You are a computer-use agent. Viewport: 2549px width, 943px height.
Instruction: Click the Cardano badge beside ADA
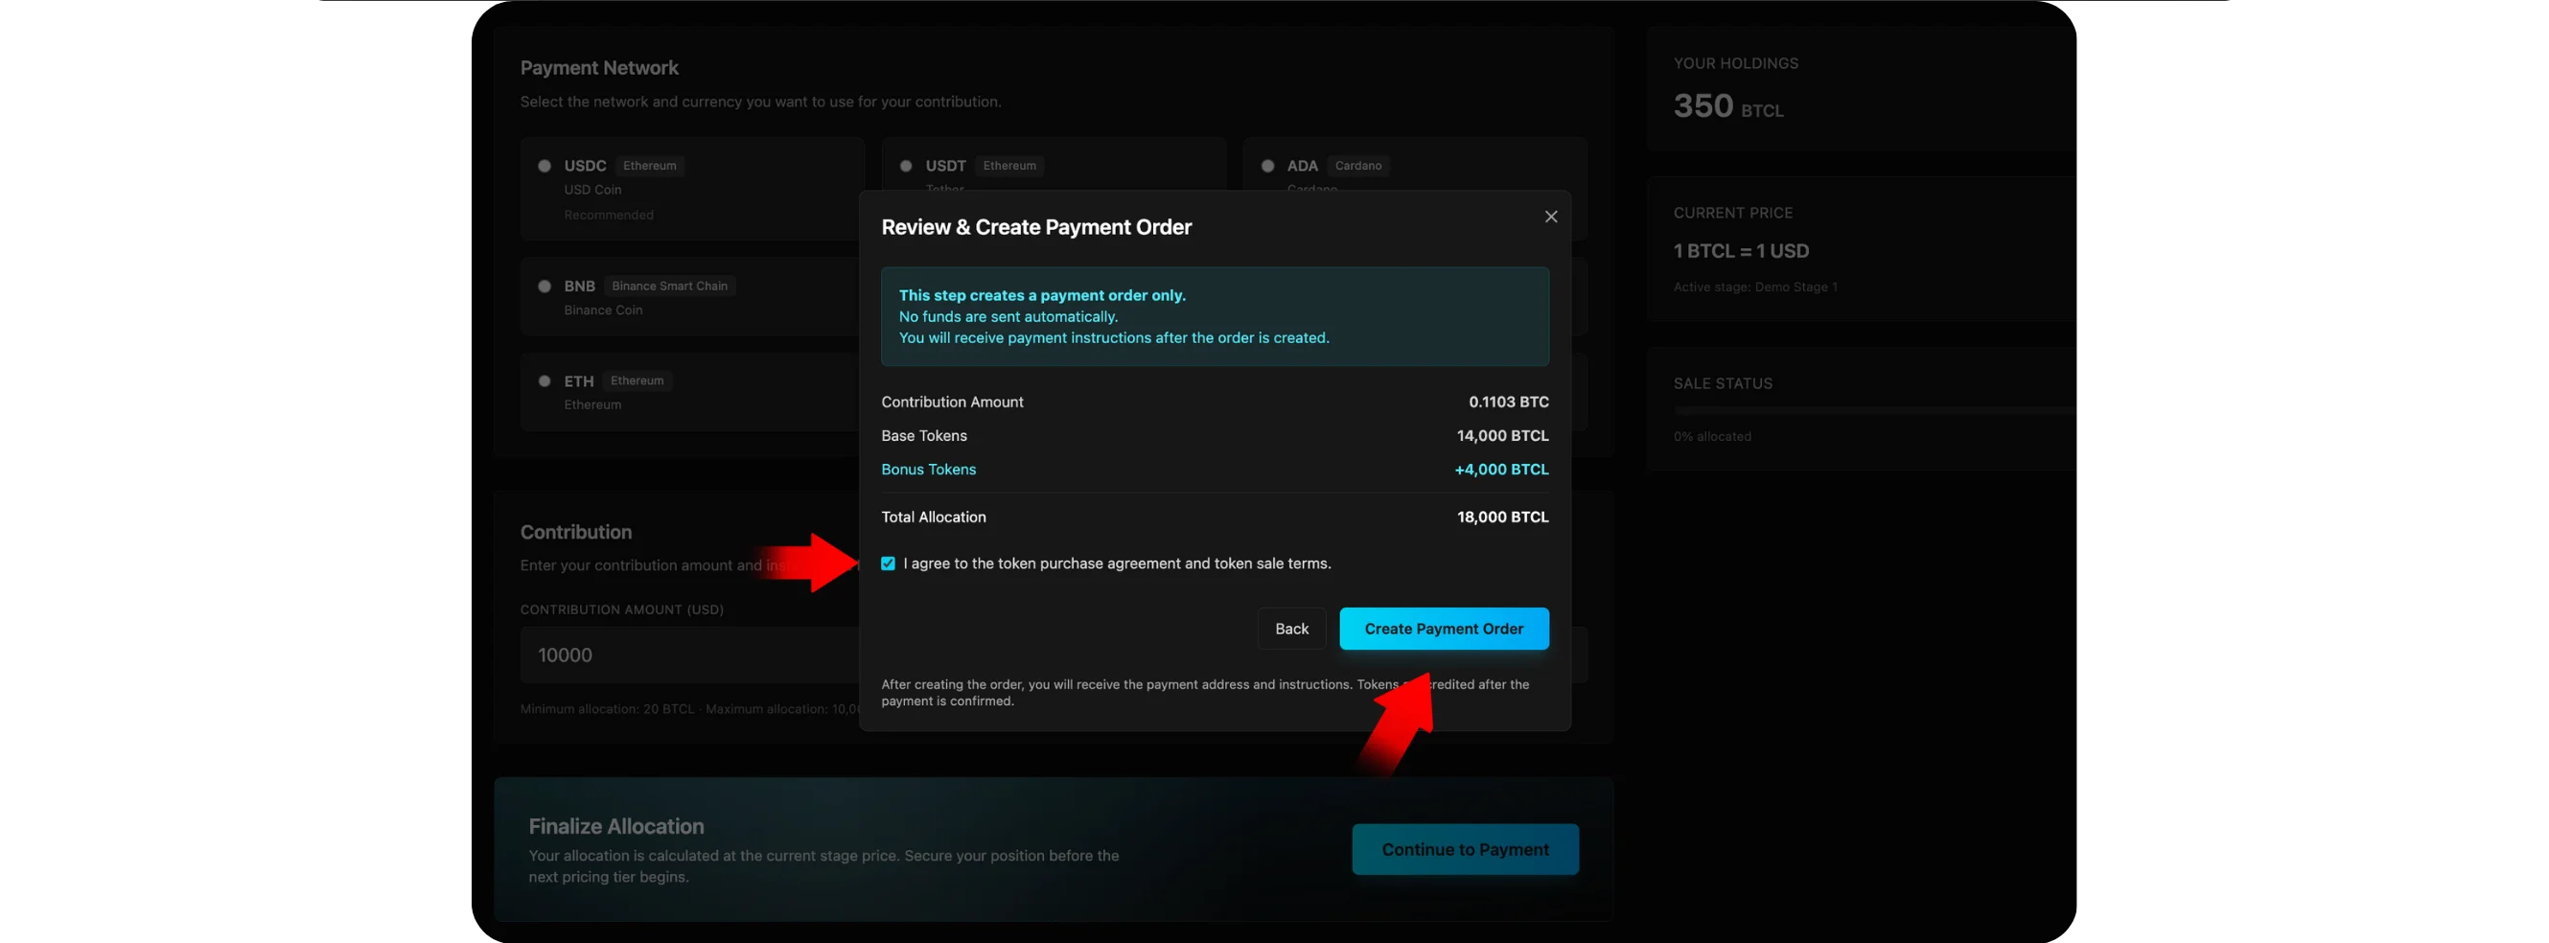pos(1357,166)
